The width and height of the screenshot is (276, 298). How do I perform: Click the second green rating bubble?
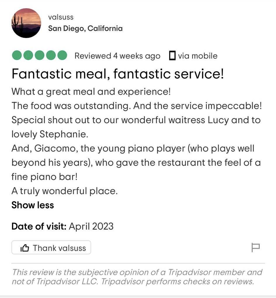28,55
